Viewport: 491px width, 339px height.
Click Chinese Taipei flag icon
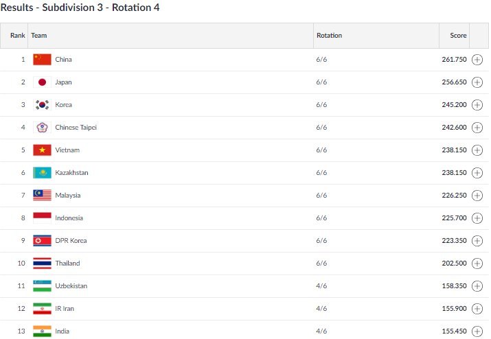(42, 128)
